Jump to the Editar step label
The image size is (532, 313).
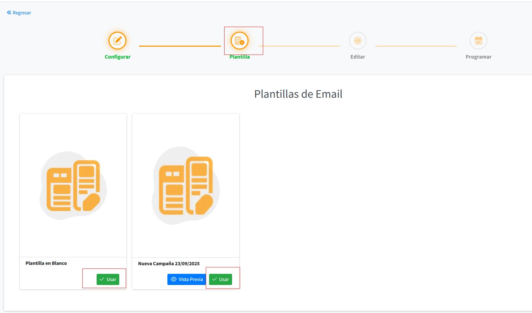357,57
